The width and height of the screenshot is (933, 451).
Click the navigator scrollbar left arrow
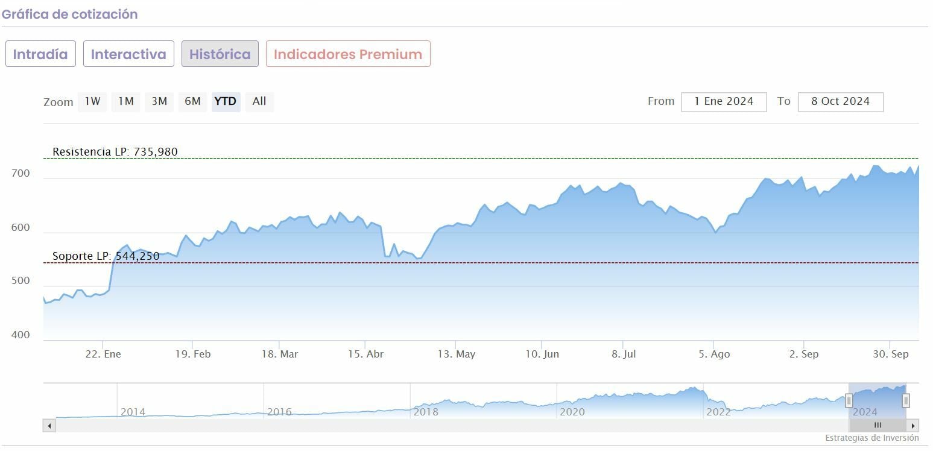click(49, 426)
